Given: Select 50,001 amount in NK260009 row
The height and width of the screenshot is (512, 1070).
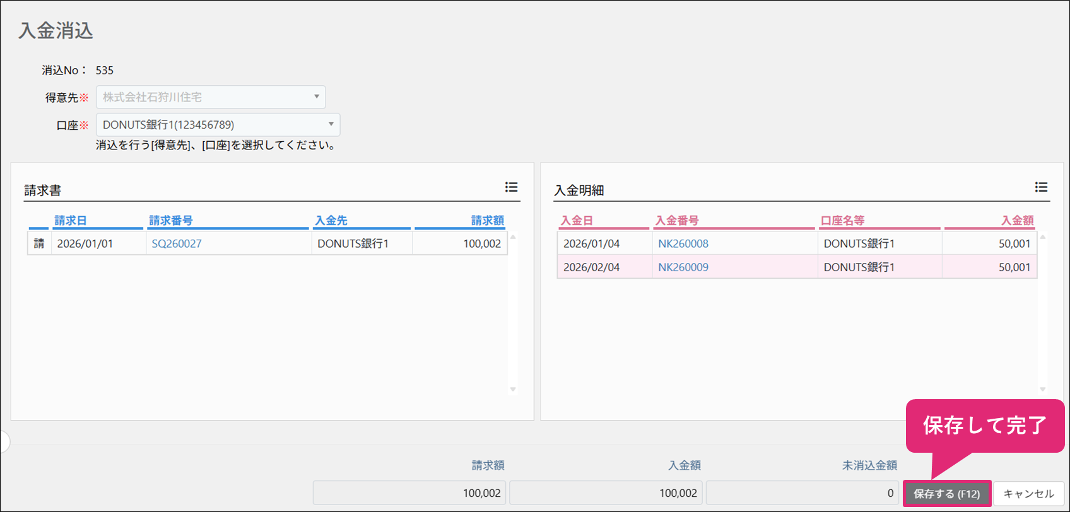Looking at the screenshot, I should coord(989,267).
